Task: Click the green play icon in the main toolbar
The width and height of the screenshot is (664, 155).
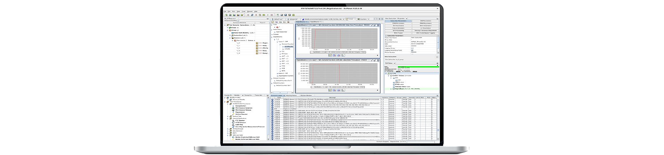Action: pyautogui.click(x=268, y=15)
